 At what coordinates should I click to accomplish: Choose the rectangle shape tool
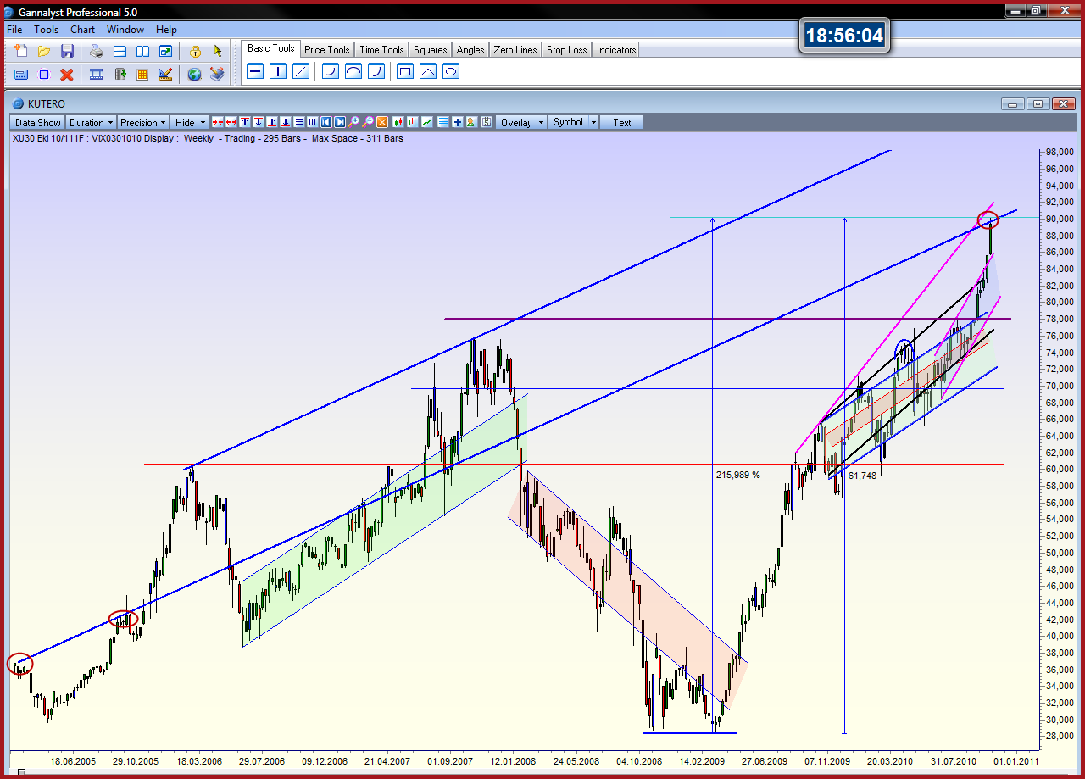[405, 72]
